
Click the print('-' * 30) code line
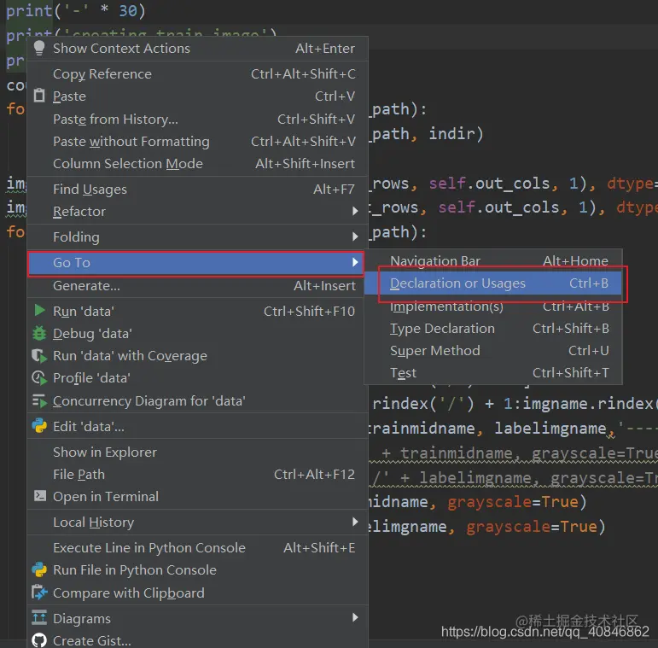pos(76,10)
